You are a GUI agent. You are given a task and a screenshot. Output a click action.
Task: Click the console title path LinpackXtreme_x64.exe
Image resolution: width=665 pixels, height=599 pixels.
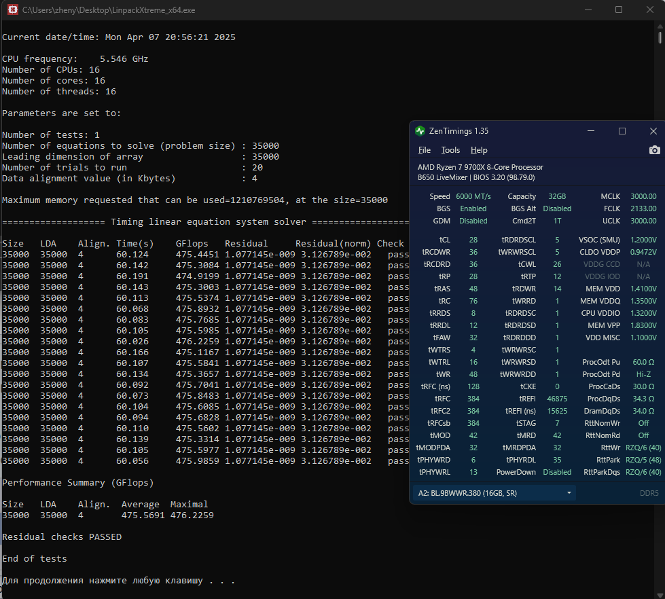tap(109, 10)
